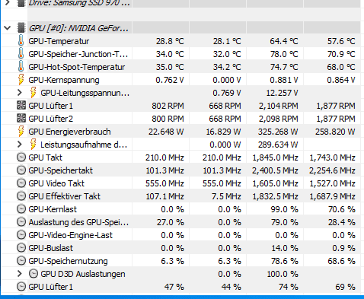Expand the Leistungsaufnahme sub-tree
The height and width of the screenshot is (299, 364).
(x=20, y=145)
